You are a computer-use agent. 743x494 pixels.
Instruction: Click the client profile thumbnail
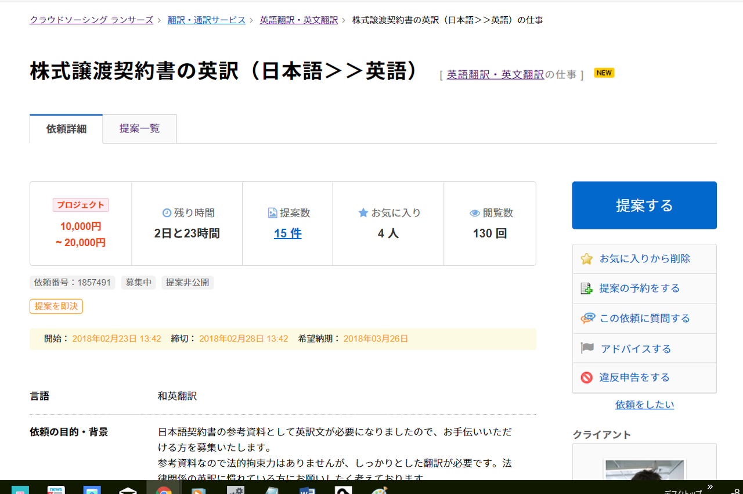coord(644,470)
